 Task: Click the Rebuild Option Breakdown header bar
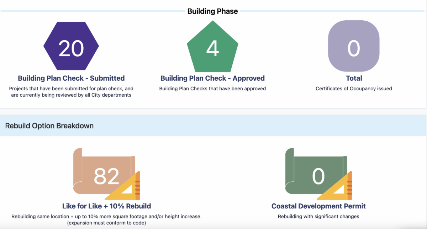pos(213,126)
